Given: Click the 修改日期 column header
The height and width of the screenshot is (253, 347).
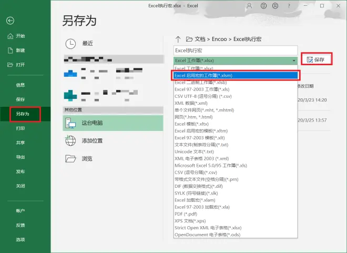Looking at the screenshot, I should pos(305,86).
